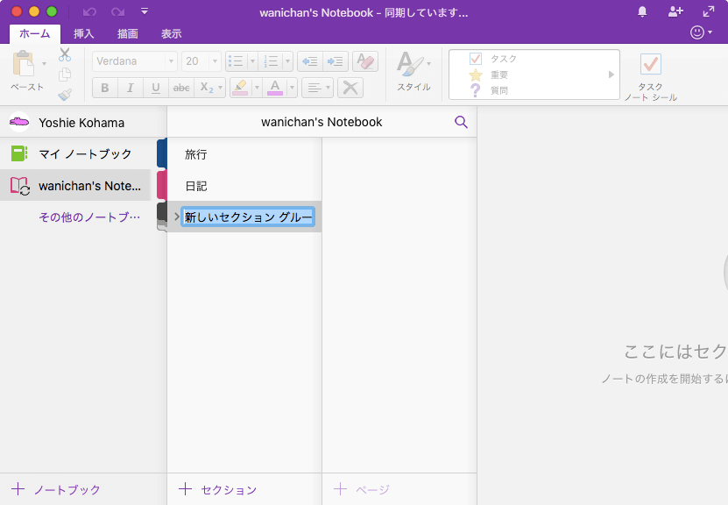The height and width of the screenshot is (505, 728).
Task: Share notebook with add-person icon
Action: tap(675, 12)
